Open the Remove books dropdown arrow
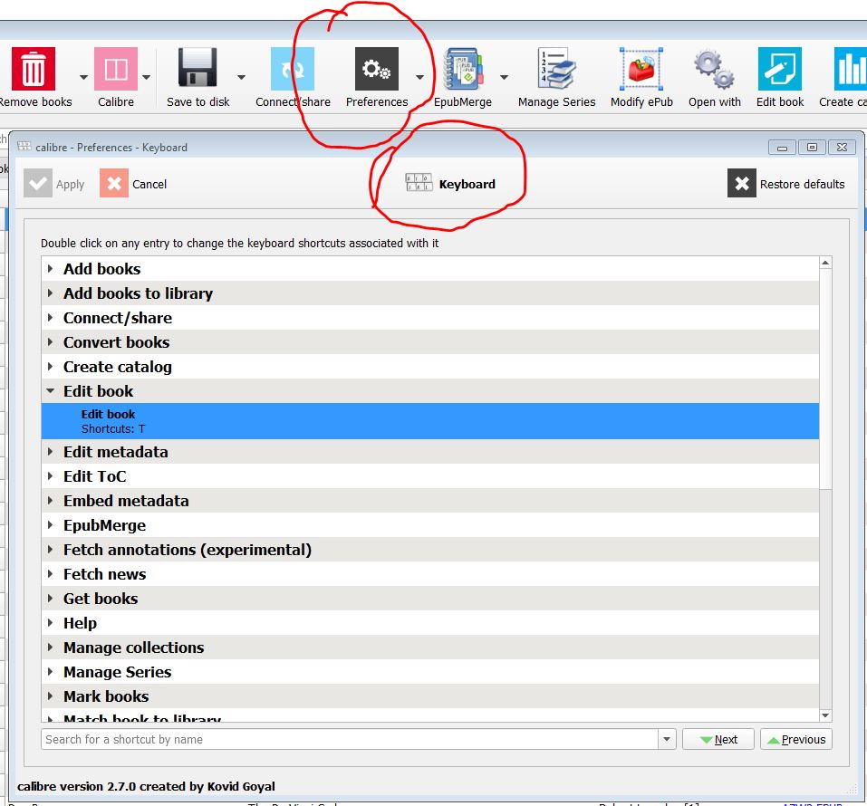This screenshot has height=806, width=867. (83, 77)
